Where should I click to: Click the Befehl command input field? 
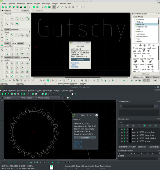coord(138,159)
